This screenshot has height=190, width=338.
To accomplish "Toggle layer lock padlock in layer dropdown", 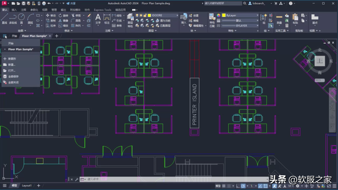I will coord(145,15).
